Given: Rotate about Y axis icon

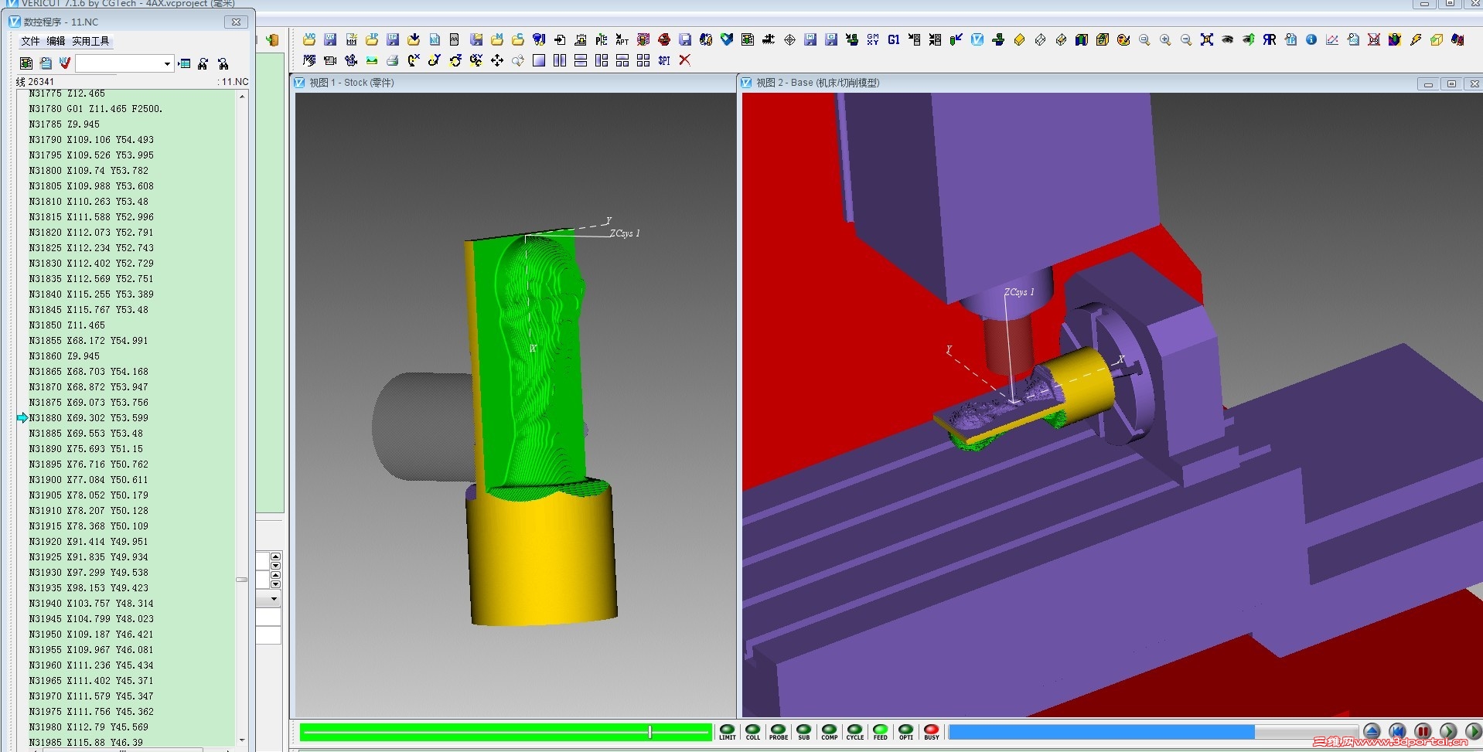Looking at the screenshot, I should click(435, 60).
